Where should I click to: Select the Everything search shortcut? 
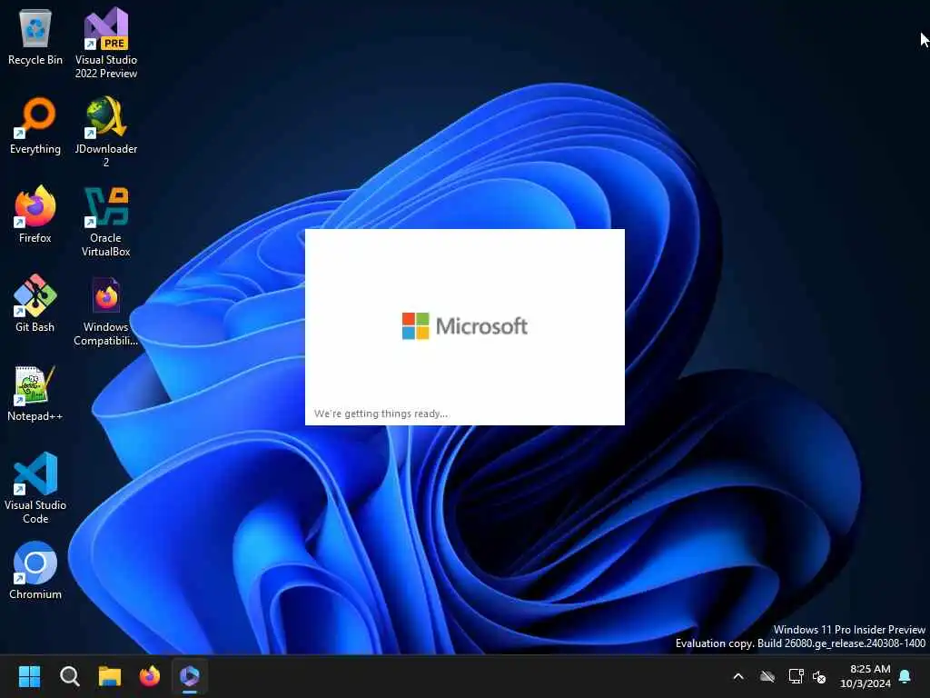click(x=35, y=126)
